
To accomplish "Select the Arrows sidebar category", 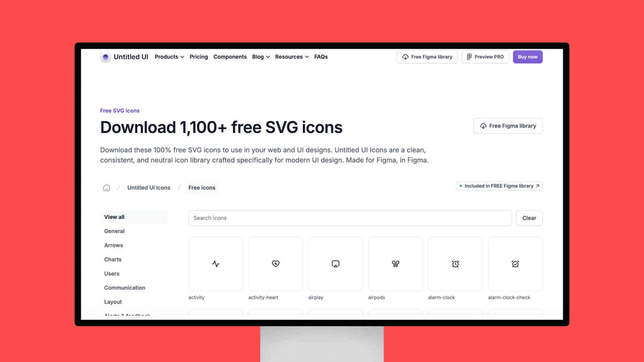I will coord(114,245).
